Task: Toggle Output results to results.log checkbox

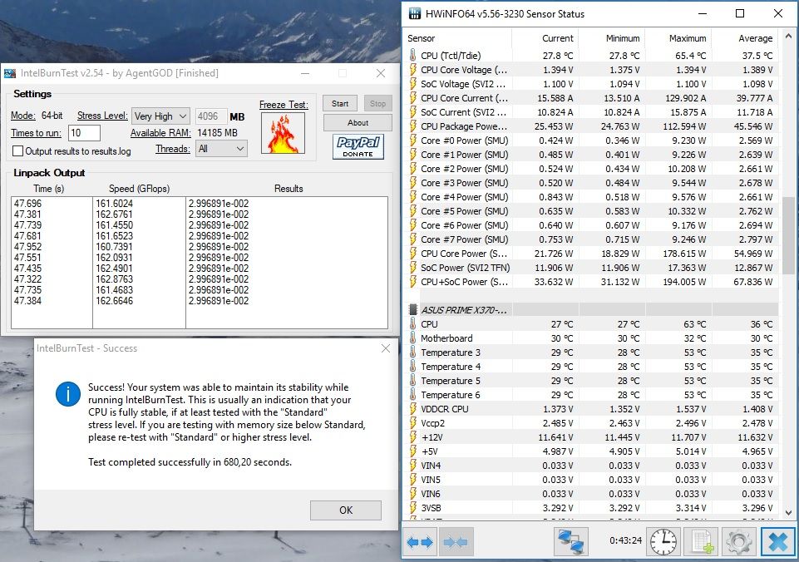Action: click(x=17, y=150)
